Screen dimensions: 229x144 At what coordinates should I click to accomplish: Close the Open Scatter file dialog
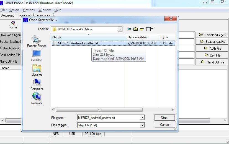pos(171,18)
